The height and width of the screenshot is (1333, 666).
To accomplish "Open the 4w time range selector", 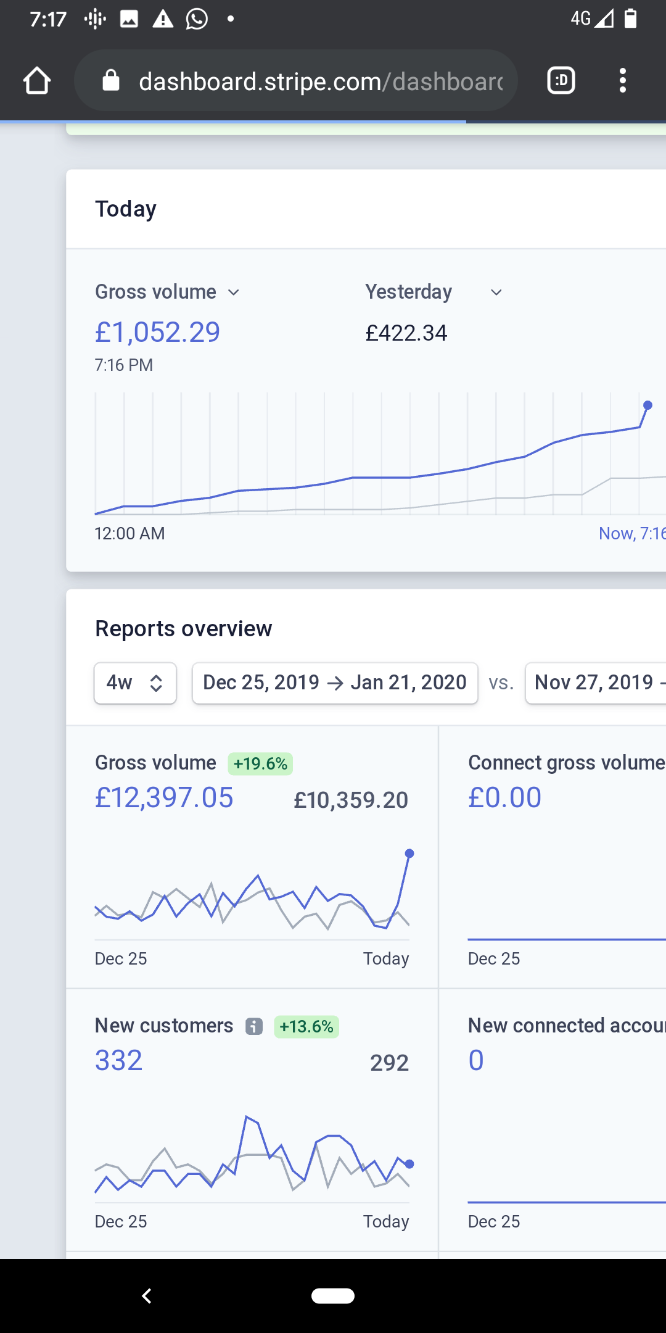I will coord(135,683).
